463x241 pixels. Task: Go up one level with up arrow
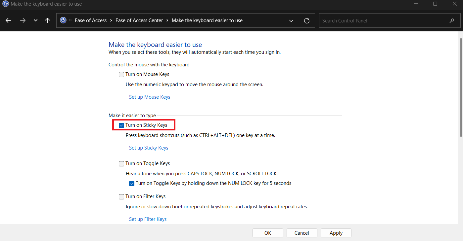tap(47, 20)
